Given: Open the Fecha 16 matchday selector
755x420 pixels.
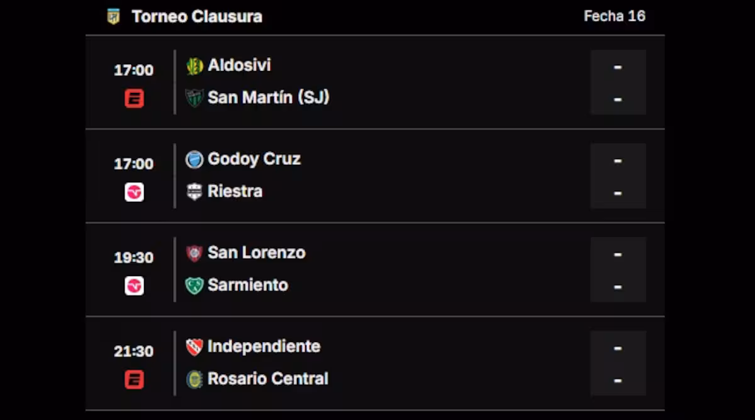Looking at the screenshot, I should point(613,16).
